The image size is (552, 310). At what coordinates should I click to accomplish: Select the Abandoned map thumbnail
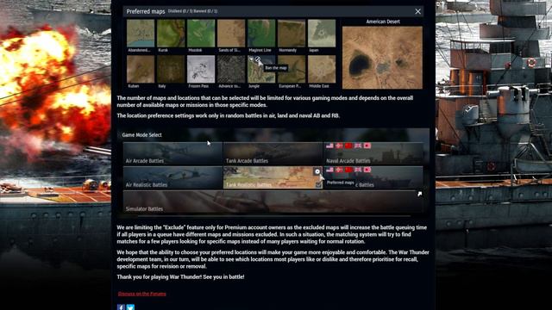pyautogui.click(x=141, y=34)
